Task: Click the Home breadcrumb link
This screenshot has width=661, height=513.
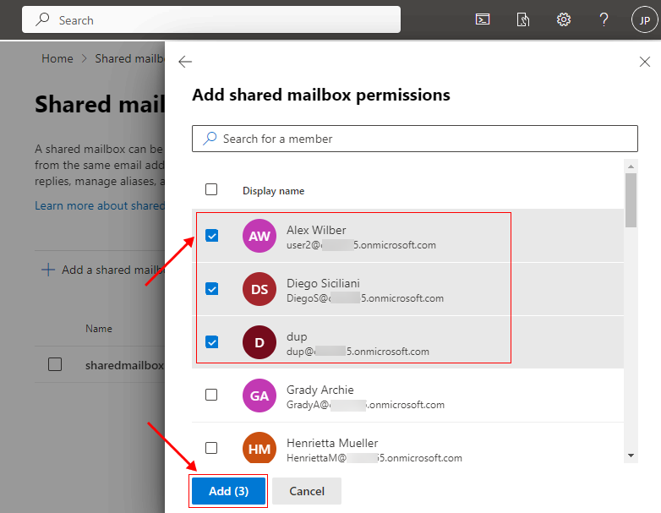Action: [x=57, y=58]
